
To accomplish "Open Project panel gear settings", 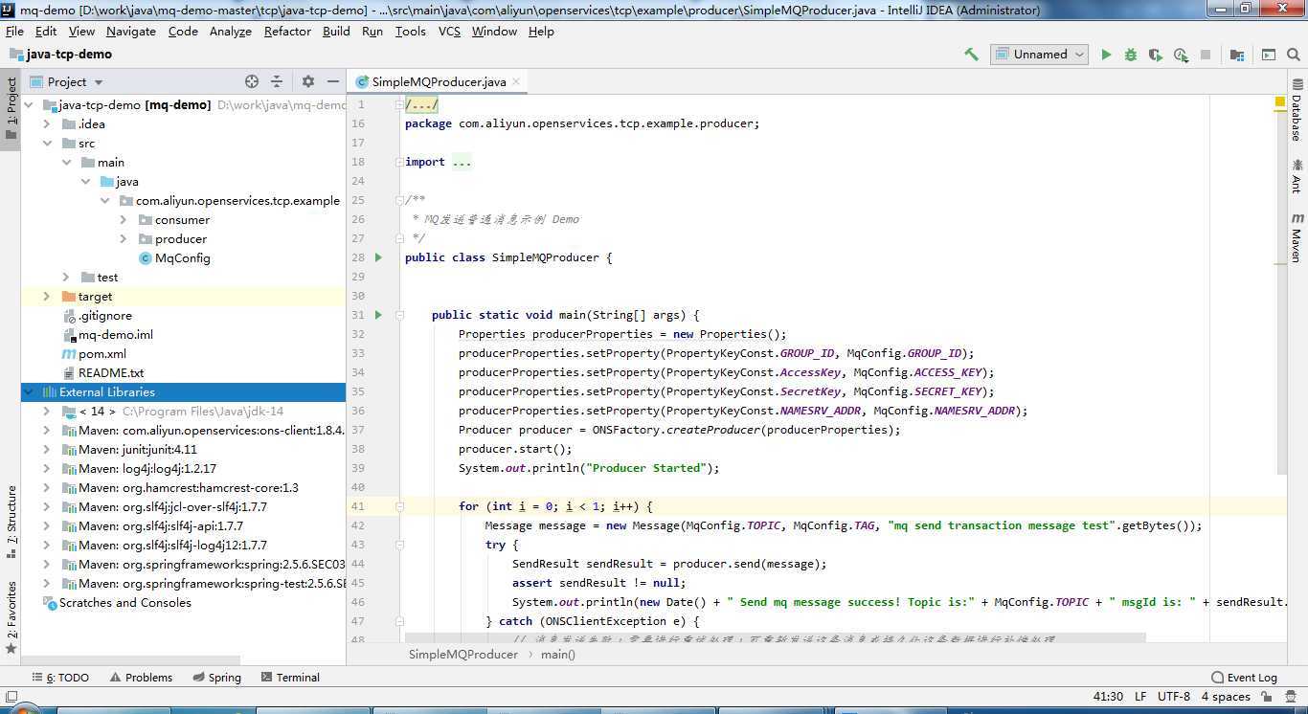I will [x=308, y=81].
